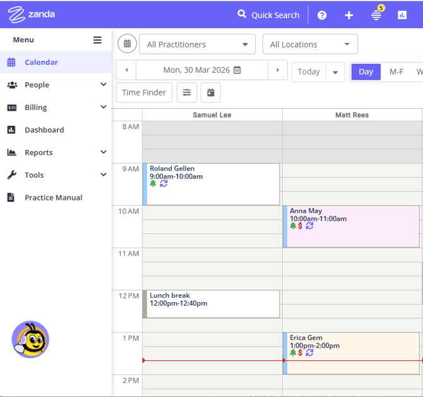Open the All Practitioners dropdown

click(197, 44)
